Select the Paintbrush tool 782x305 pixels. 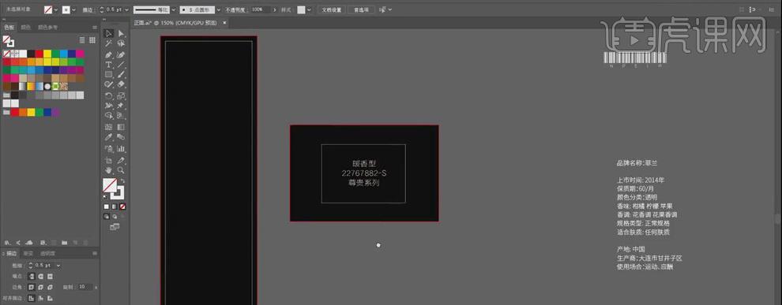click(121, 75)
